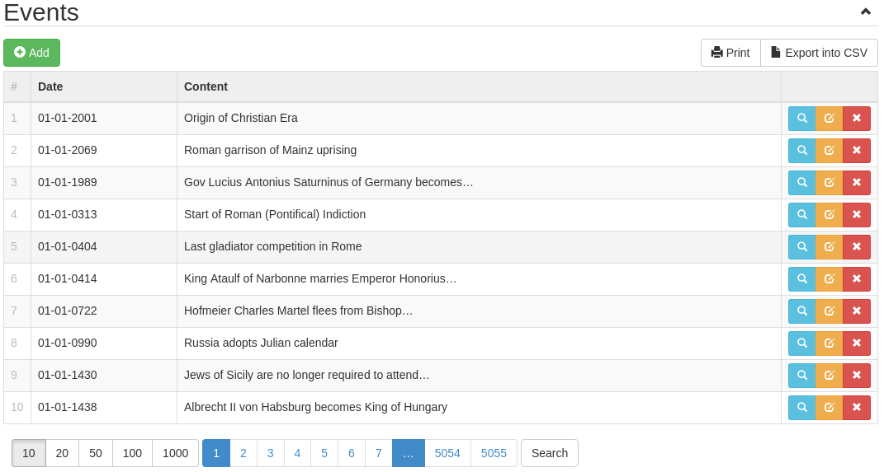View the King Ataulf of Narbonne event
This screenshot has width=884, height=472.
click(801, 279)
